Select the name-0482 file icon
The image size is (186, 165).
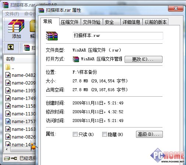8,75
